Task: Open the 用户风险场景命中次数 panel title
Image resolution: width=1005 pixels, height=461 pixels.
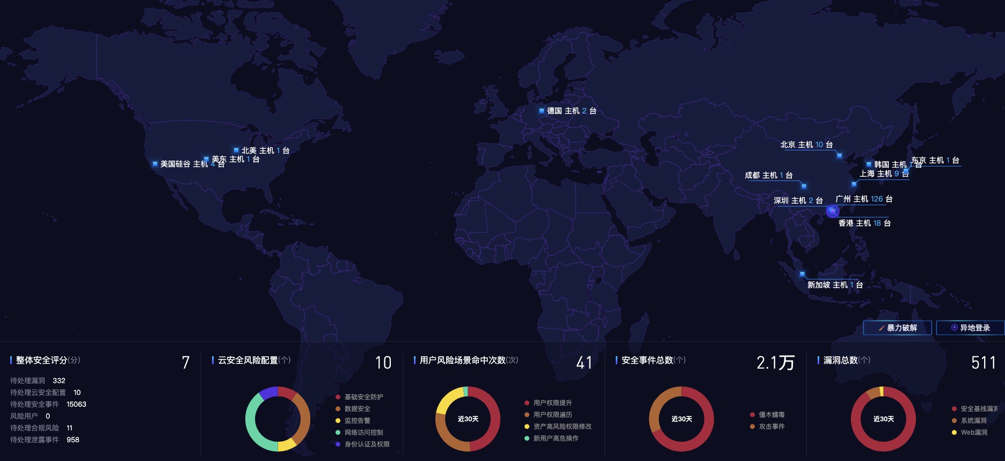Action: [x=469, y=360]
